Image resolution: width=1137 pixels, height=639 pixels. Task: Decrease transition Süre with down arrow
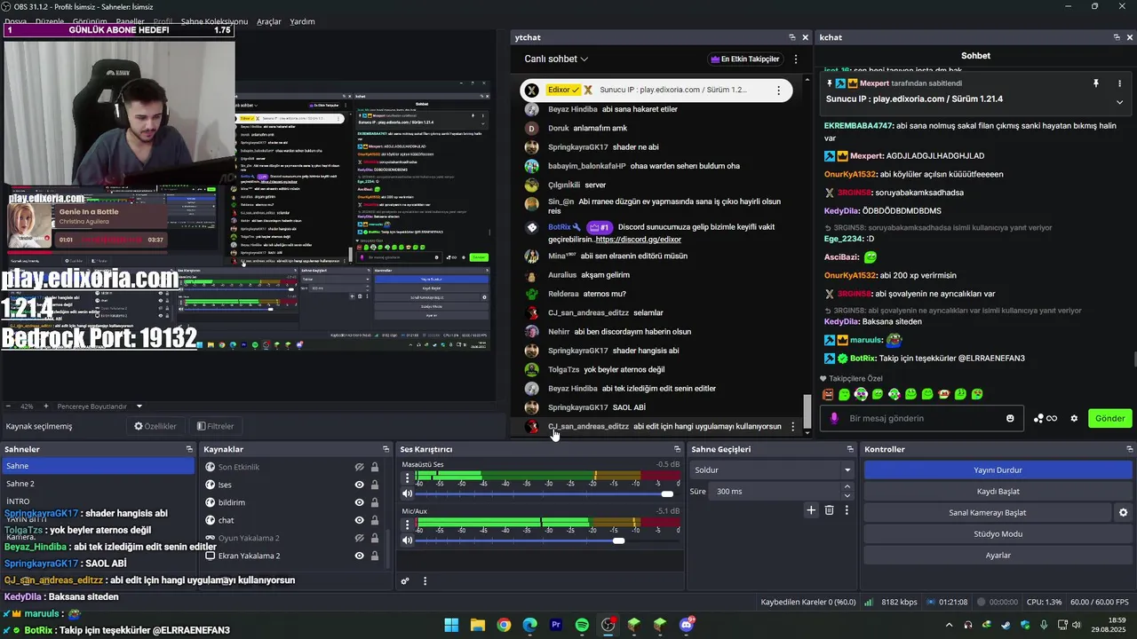847,495
